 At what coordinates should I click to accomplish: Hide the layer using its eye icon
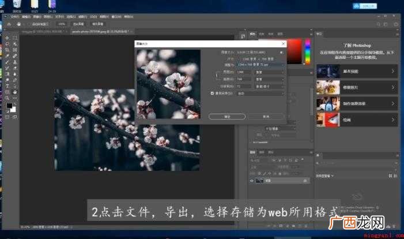[252, 181]
